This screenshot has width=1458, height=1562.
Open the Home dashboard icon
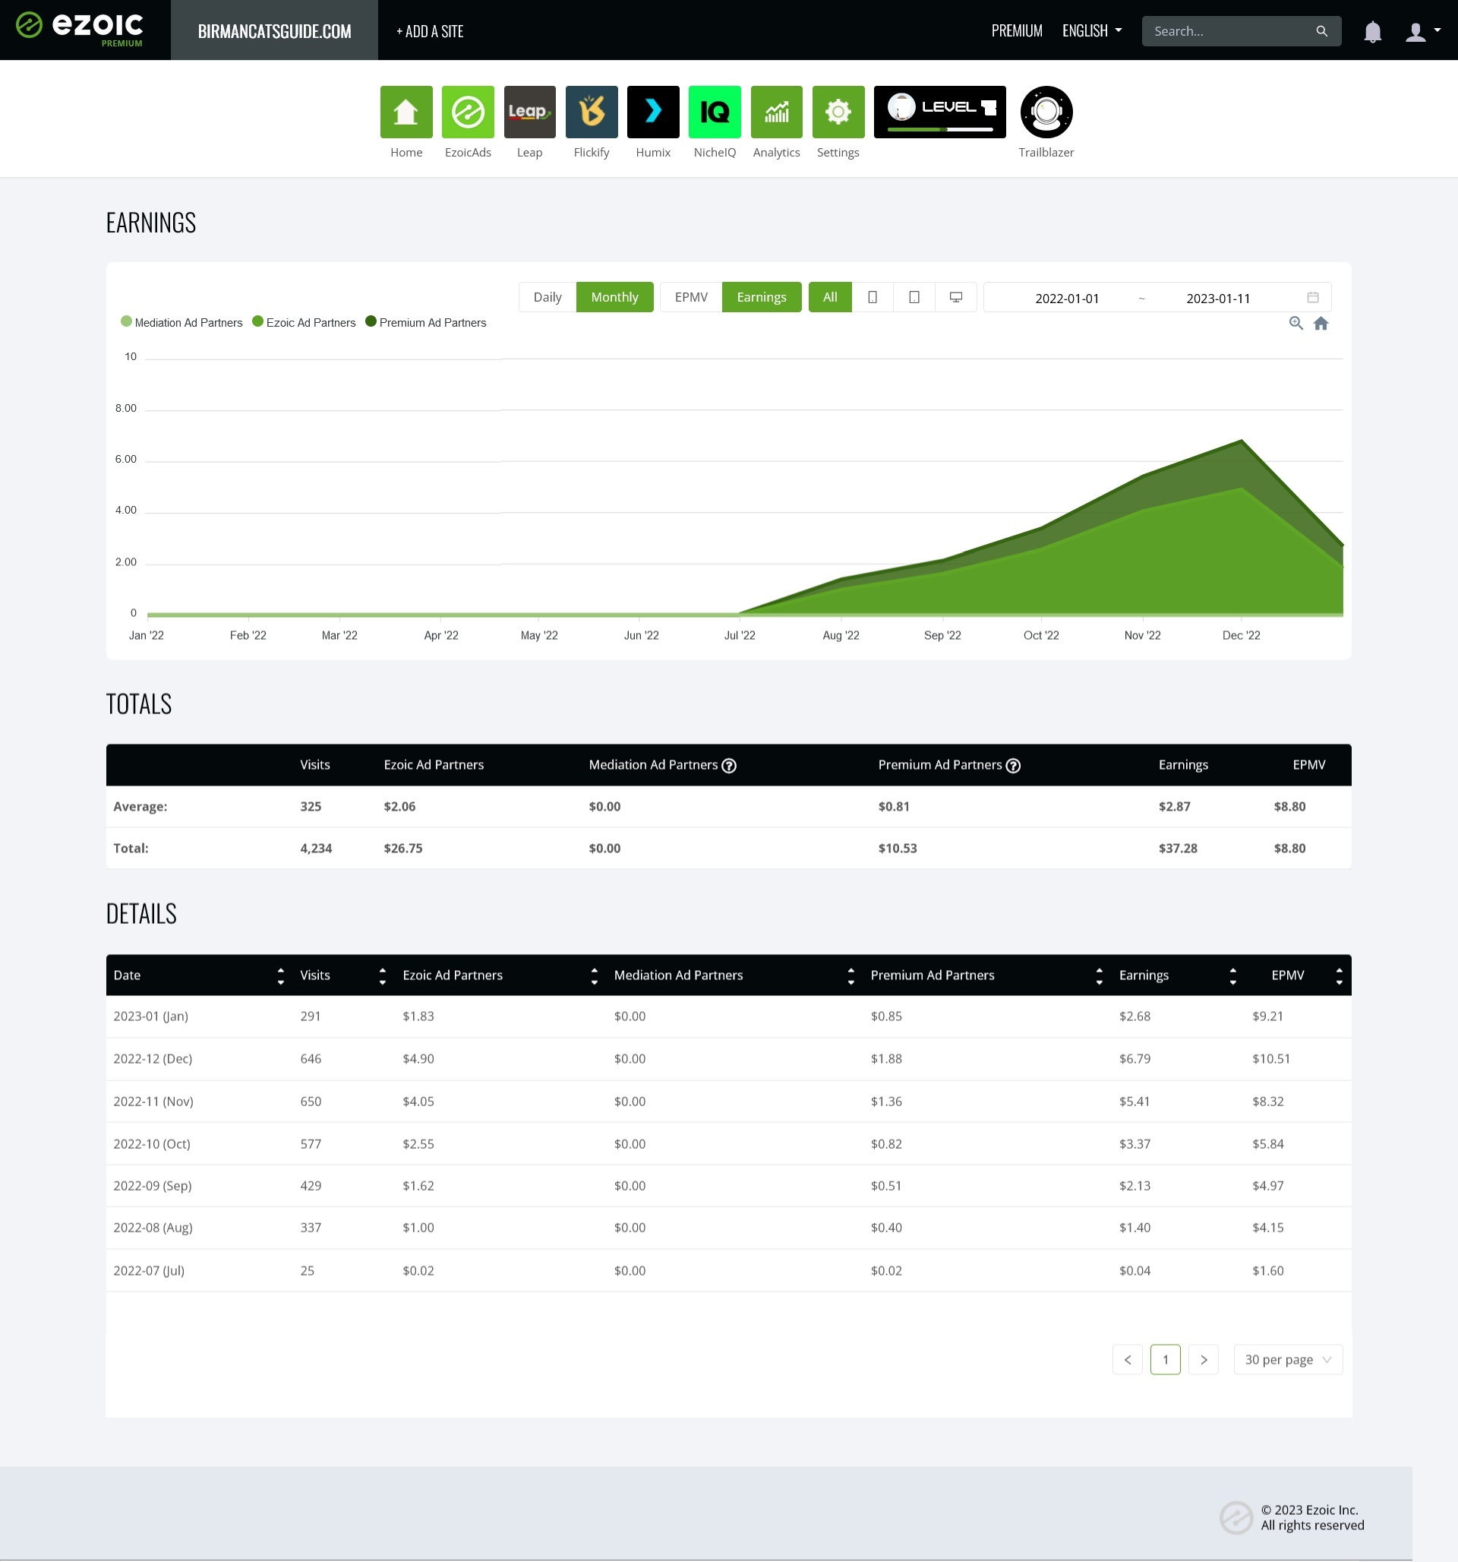(406, 112)
